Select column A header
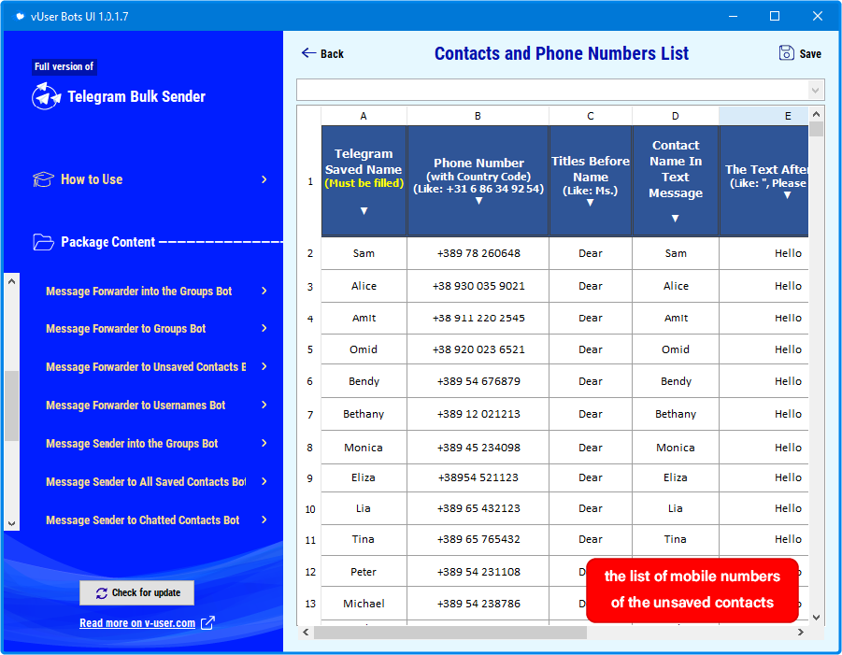The width and height of the screenshot is (842, 655). (x=364, y=116)
